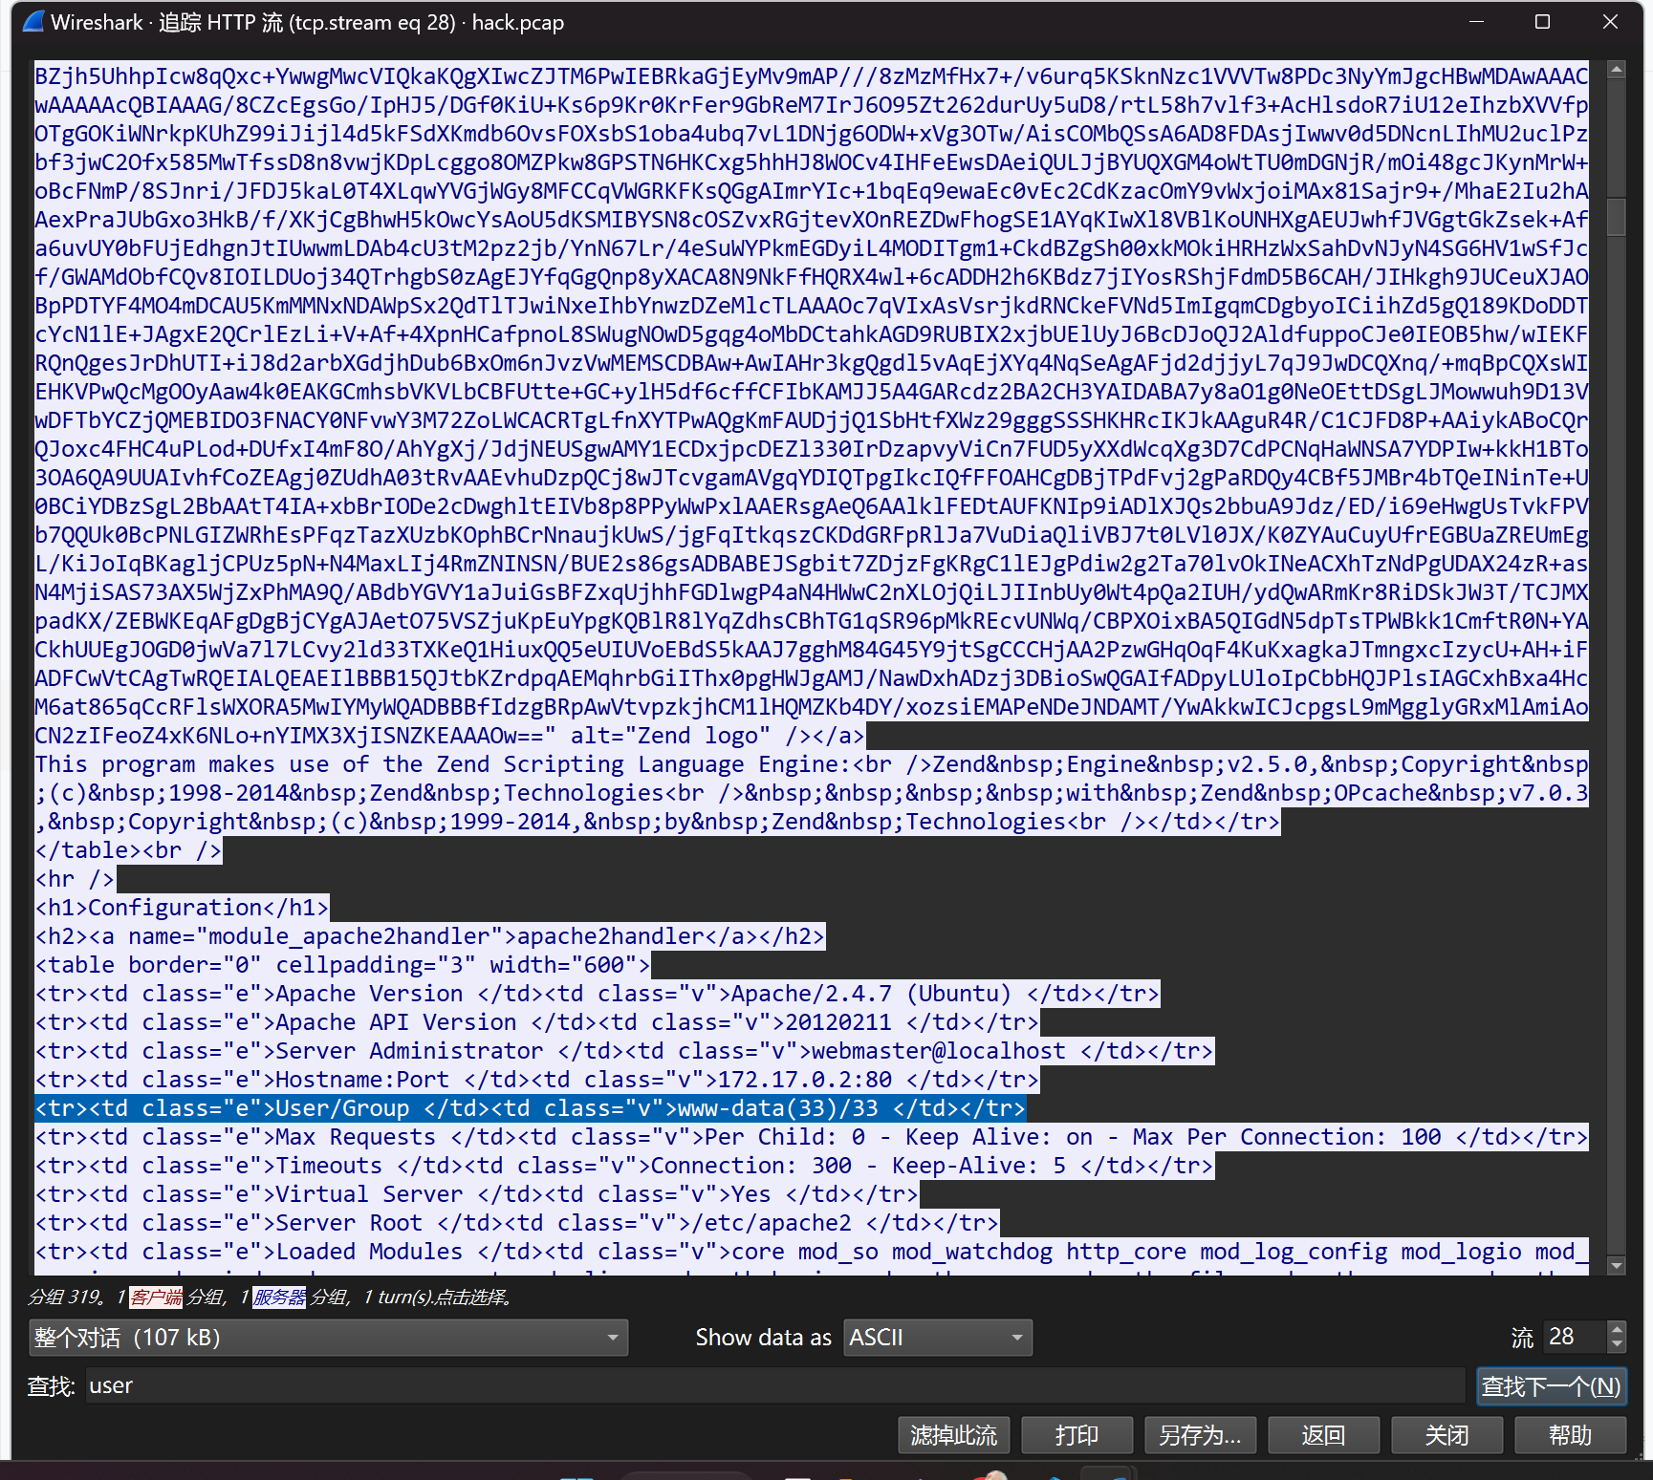
Task: Close the follow HTTP stream window
Action: [x=1610, y=22]
